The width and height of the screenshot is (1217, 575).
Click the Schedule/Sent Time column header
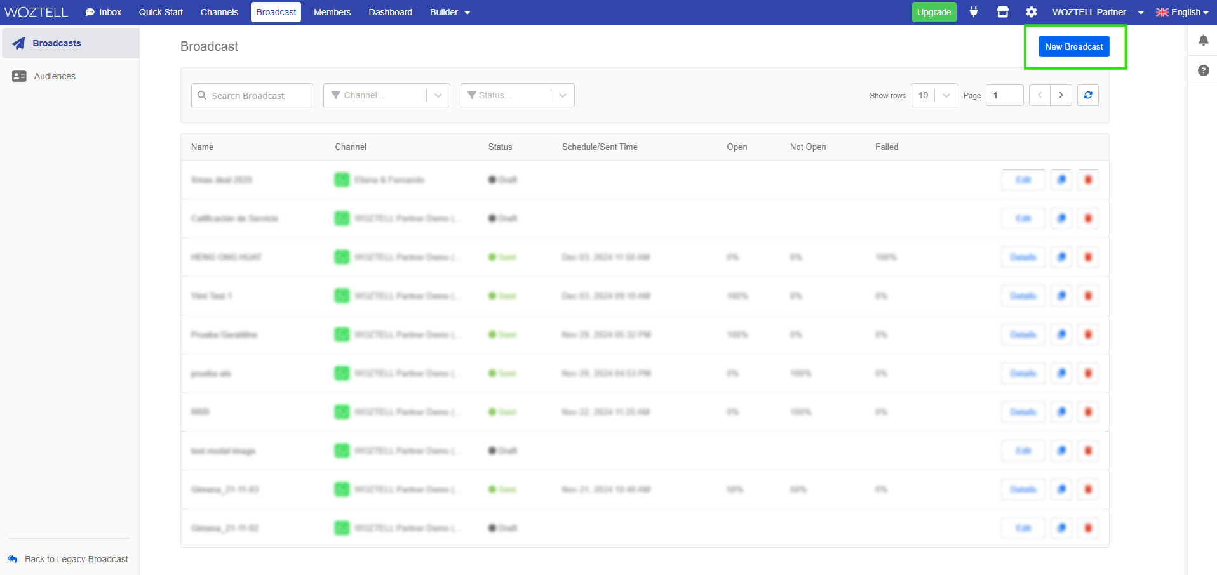pos(600,147)
